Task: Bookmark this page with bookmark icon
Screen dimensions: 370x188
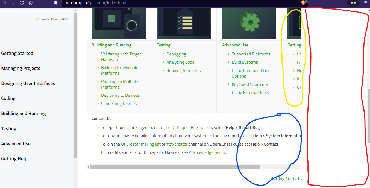Action: click(x=56, y=3)
